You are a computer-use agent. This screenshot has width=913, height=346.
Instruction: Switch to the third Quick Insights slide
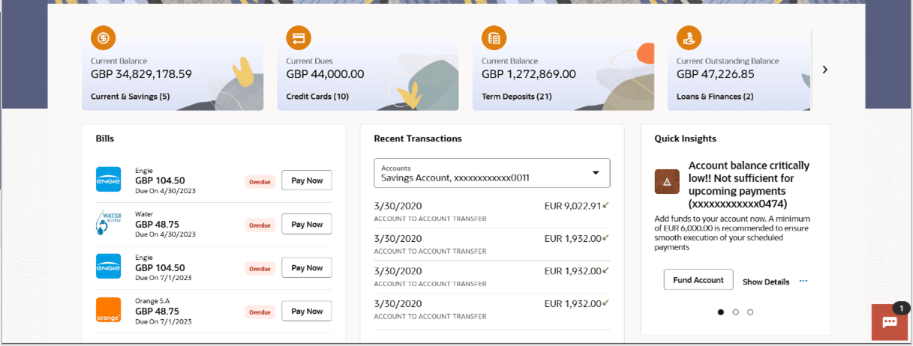click(750, 312)
